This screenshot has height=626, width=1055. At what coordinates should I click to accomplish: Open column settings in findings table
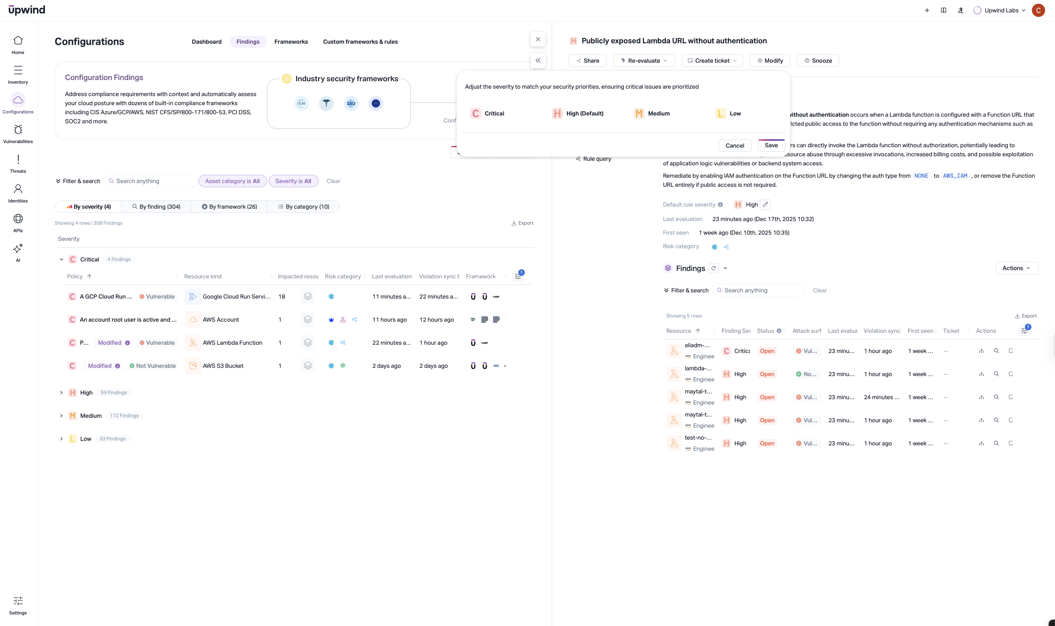pos(1024,331)
